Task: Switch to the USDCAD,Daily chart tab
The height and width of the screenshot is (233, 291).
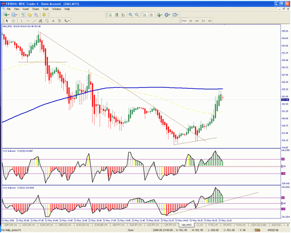Action: 259,225
